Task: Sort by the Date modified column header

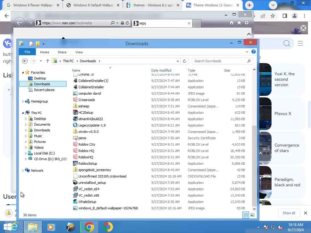Action: point(161,70)
